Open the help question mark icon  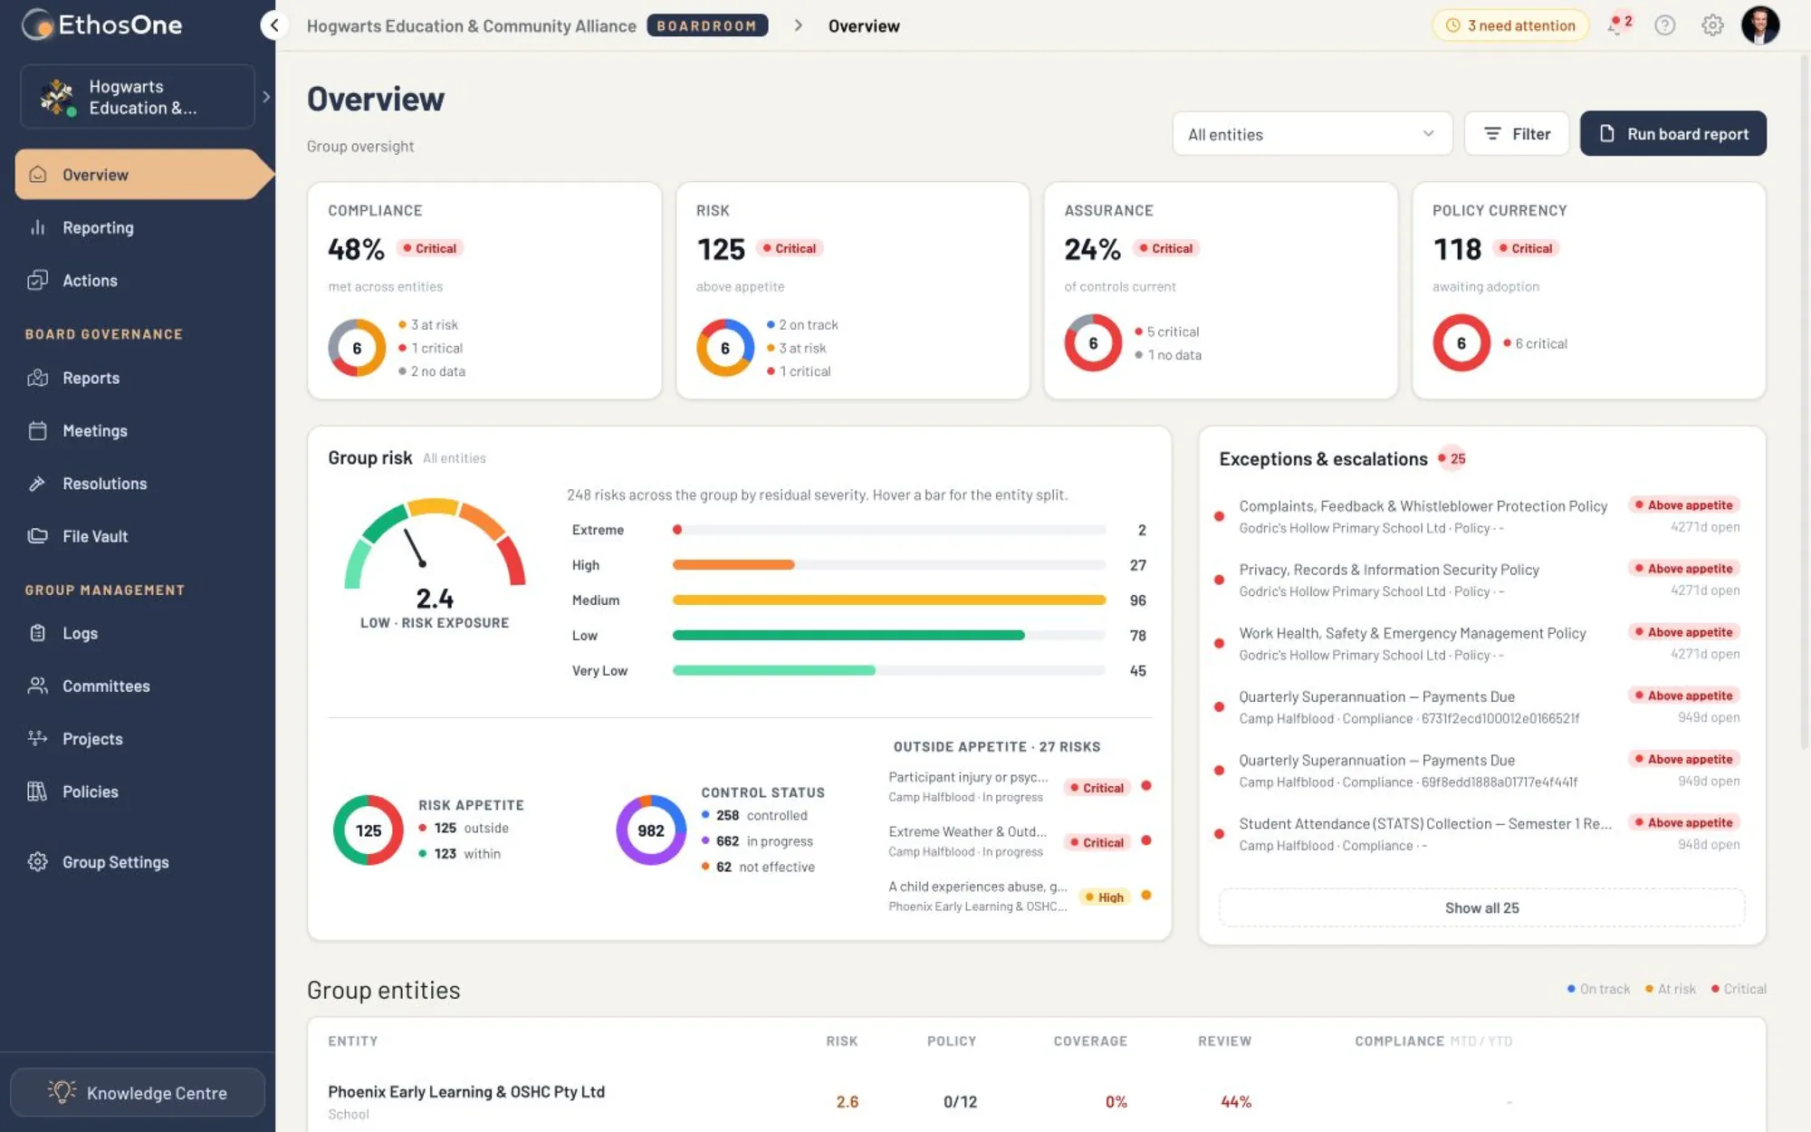[1664, 25]
